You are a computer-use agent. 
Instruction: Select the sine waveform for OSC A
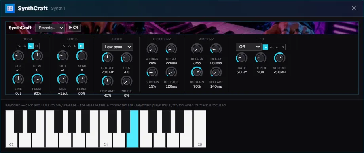19,46
